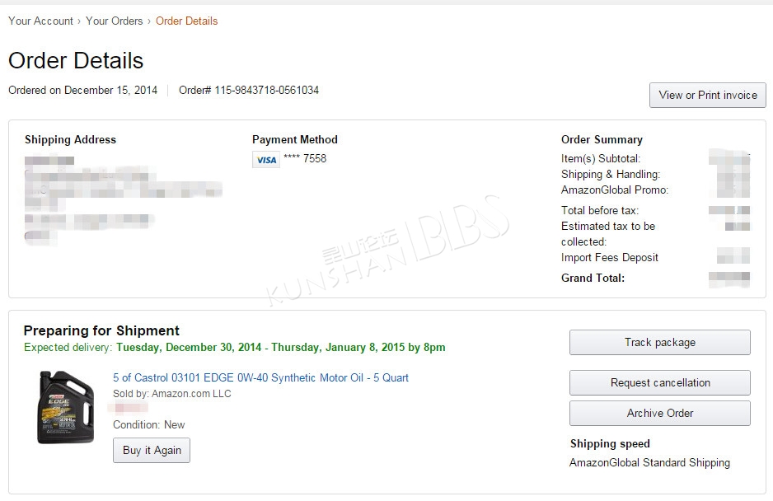Click Request cancellation button

tap(659, 382)
